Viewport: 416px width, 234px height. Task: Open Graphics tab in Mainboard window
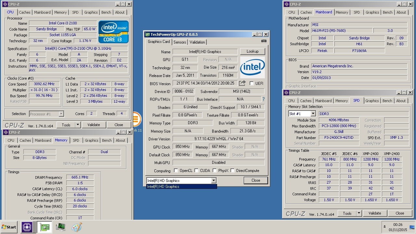tap(372, 12)
